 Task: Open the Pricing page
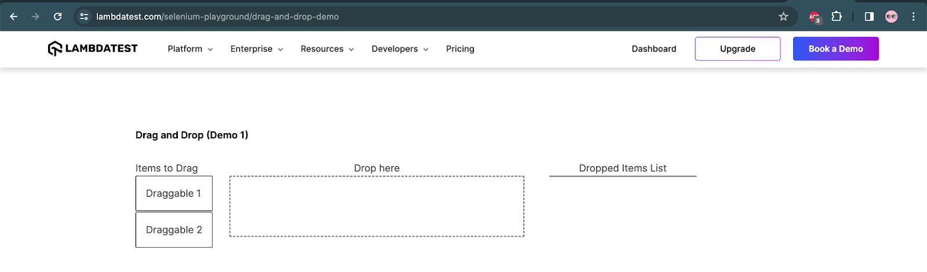[x=460, y=49]
